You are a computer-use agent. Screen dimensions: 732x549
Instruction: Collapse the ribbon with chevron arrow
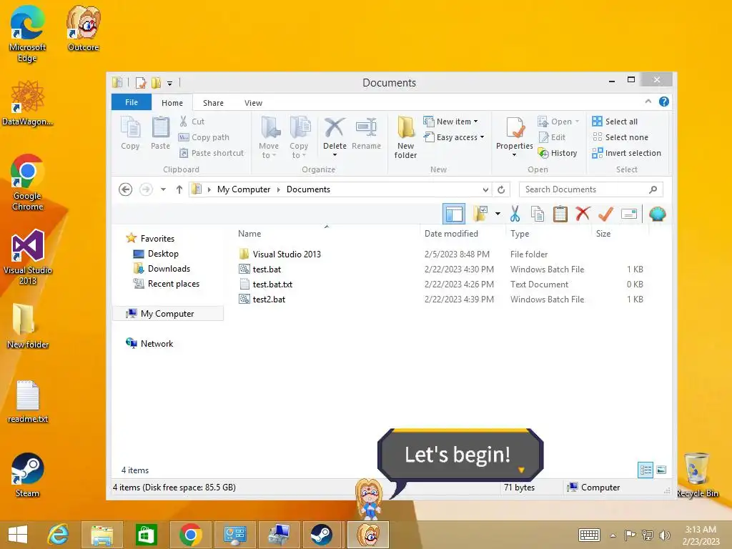pyautogui.click(x=648, y=102)
